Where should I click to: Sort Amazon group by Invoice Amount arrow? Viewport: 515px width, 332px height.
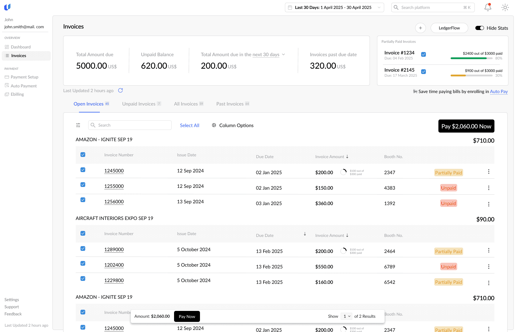(347, 156)
